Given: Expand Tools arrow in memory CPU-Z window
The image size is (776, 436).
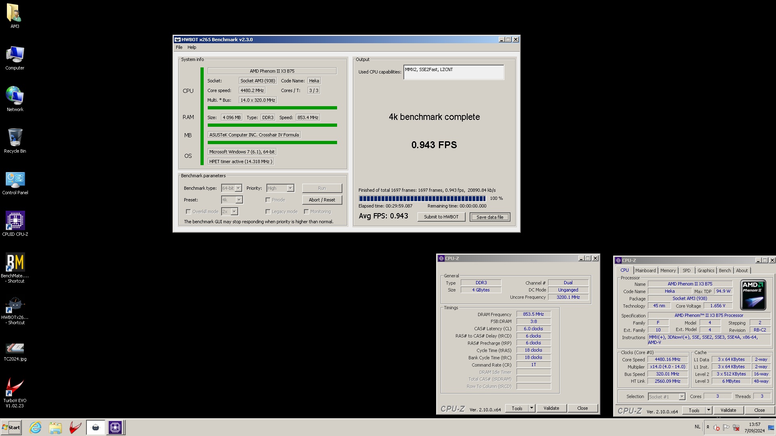Looking at the screenshot, I should coord(532,408).
